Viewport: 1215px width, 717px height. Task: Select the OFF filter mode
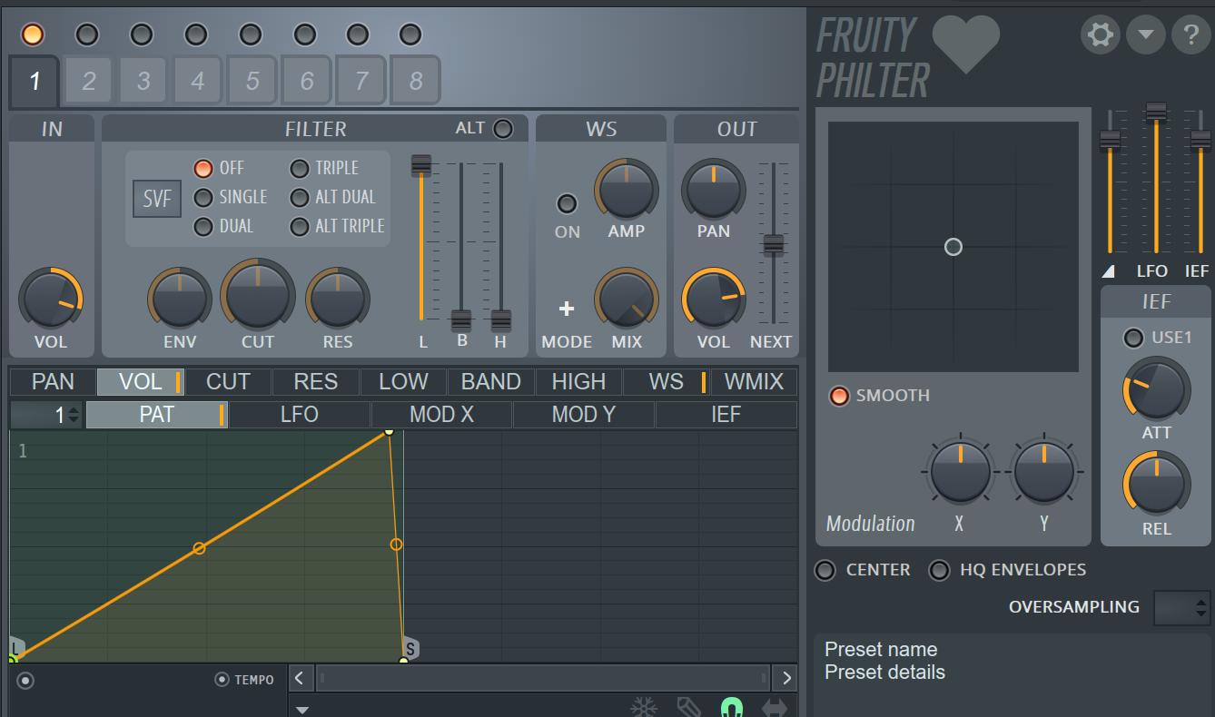click(203, 169)
